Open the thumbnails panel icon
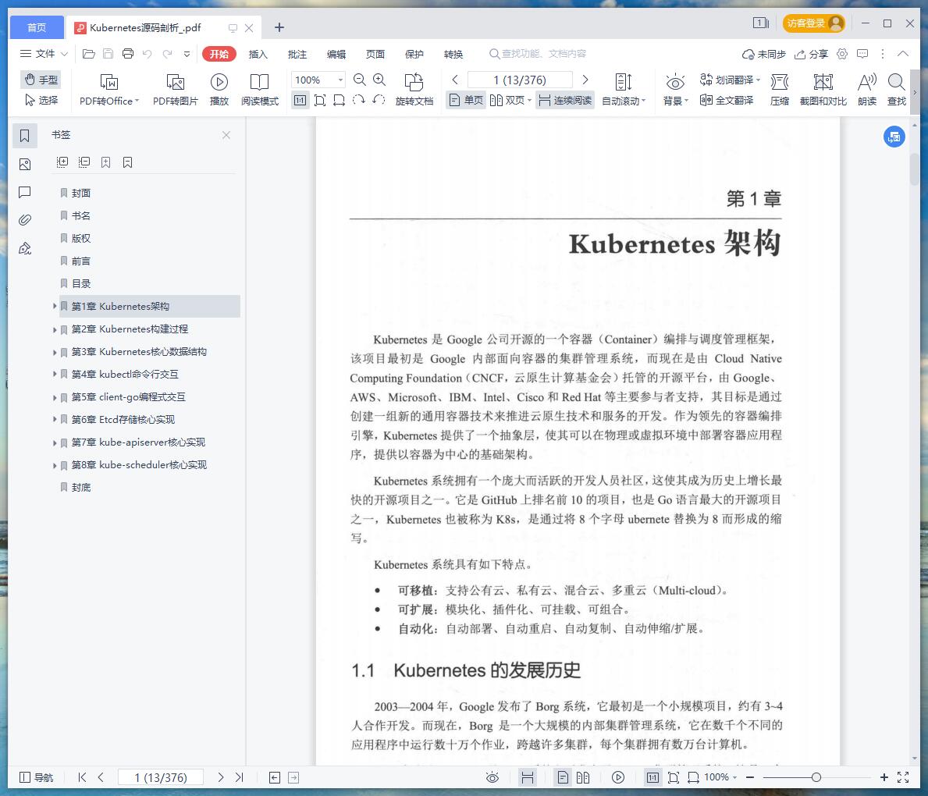 [25, 164]
